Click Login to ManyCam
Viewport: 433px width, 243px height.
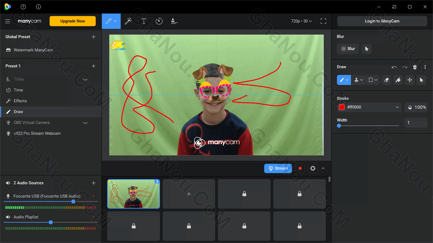point(382,21)
